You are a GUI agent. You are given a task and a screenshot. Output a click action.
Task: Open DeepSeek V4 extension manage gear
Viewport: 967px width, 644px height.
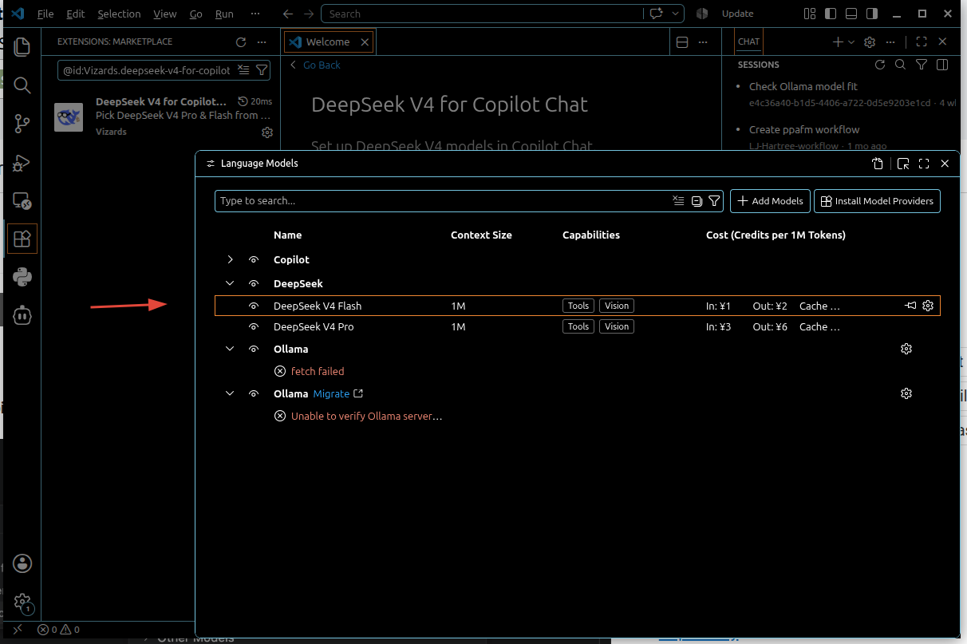tap(267, 132)
